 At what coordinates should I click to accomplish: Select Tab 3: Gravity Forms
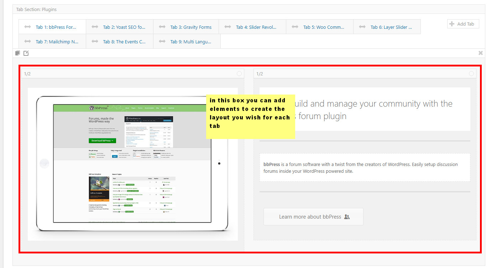[187, 27]
